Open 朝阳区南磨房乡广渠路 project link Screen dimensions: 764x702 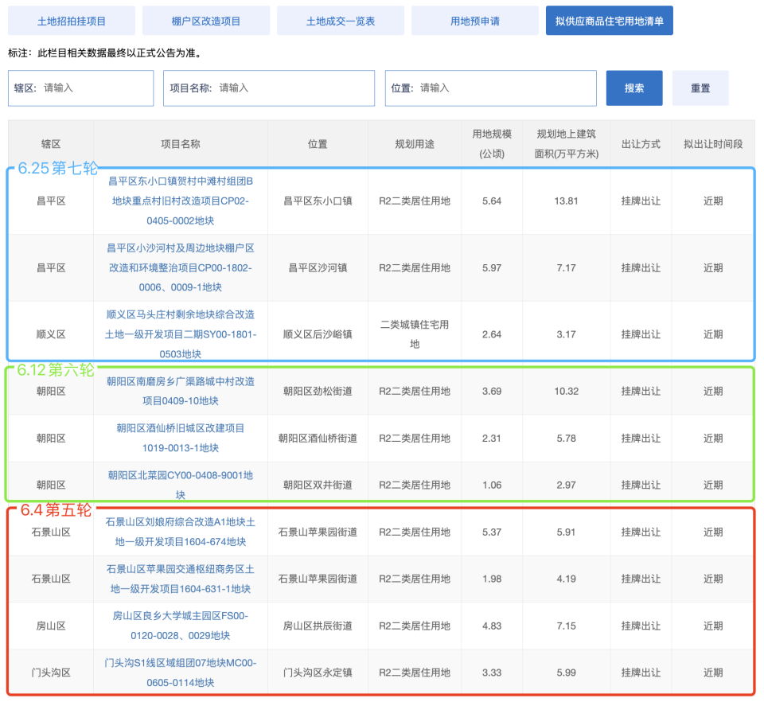[181, 391]
